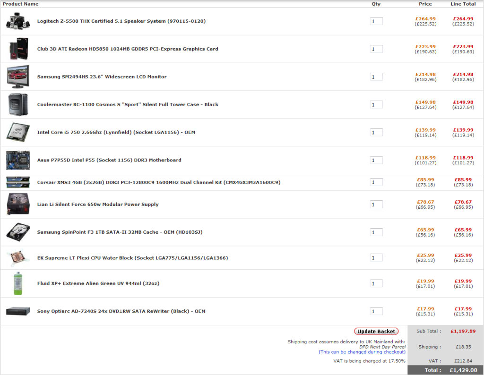Click 'This can be changed during checkout' link
This screenshot has width=484, height=375.
point(362,352)
